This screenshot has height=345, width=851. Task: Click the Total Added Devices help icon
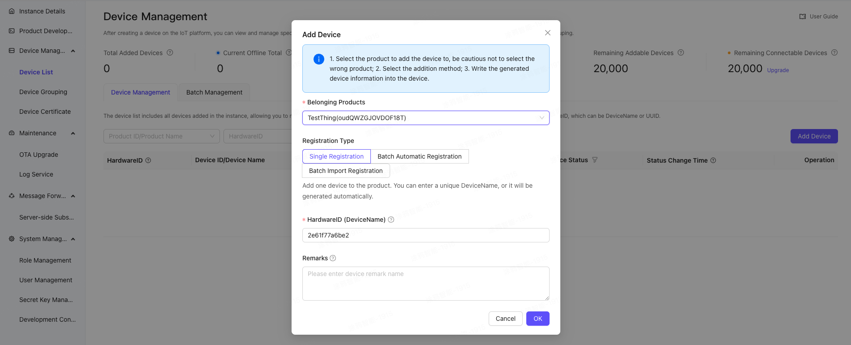(170, 52)
